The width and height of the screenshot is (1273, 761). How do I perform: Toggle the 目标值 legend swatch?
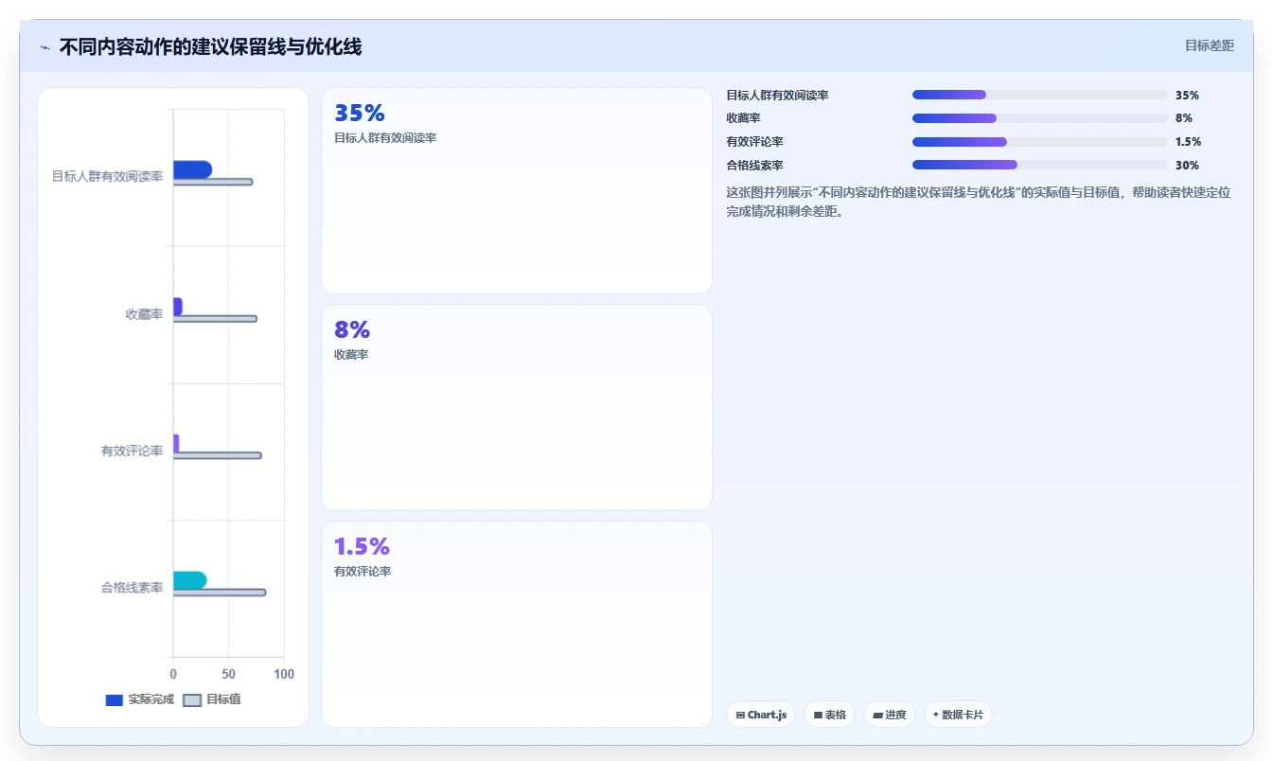192,699
